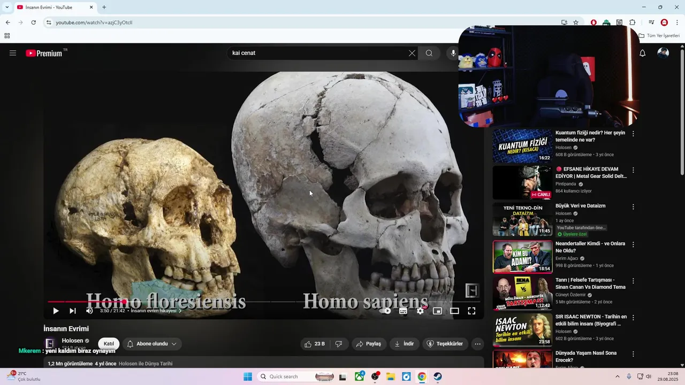This screenshot has height=385, width=685.
Task: Install app icon in address bar
Action: tap(564, 22)
